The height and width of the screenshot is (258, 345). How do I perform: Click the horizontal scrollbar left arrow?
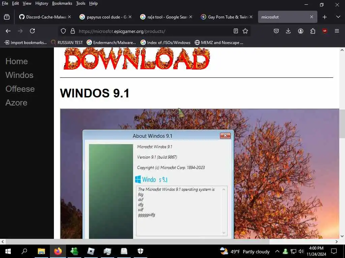3,242
